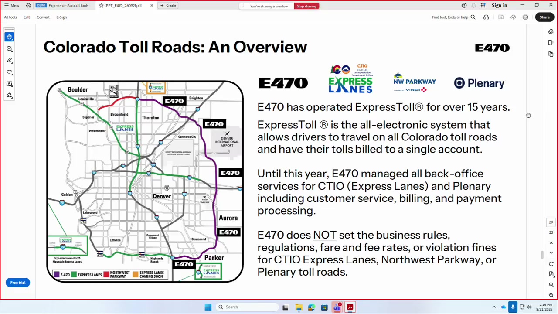The height and width of the screenshot is (314, 558).
Task: Open Microsoft Edge on the taskbar
Action: coord(311,307)
